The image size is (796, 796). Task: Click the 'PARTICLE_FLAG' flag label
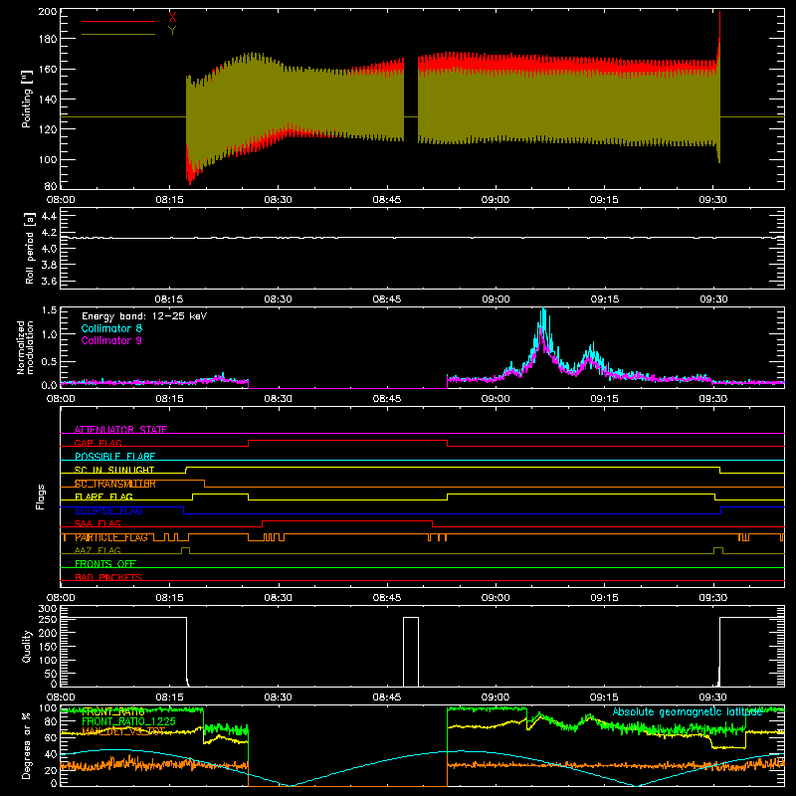point(111,537)
